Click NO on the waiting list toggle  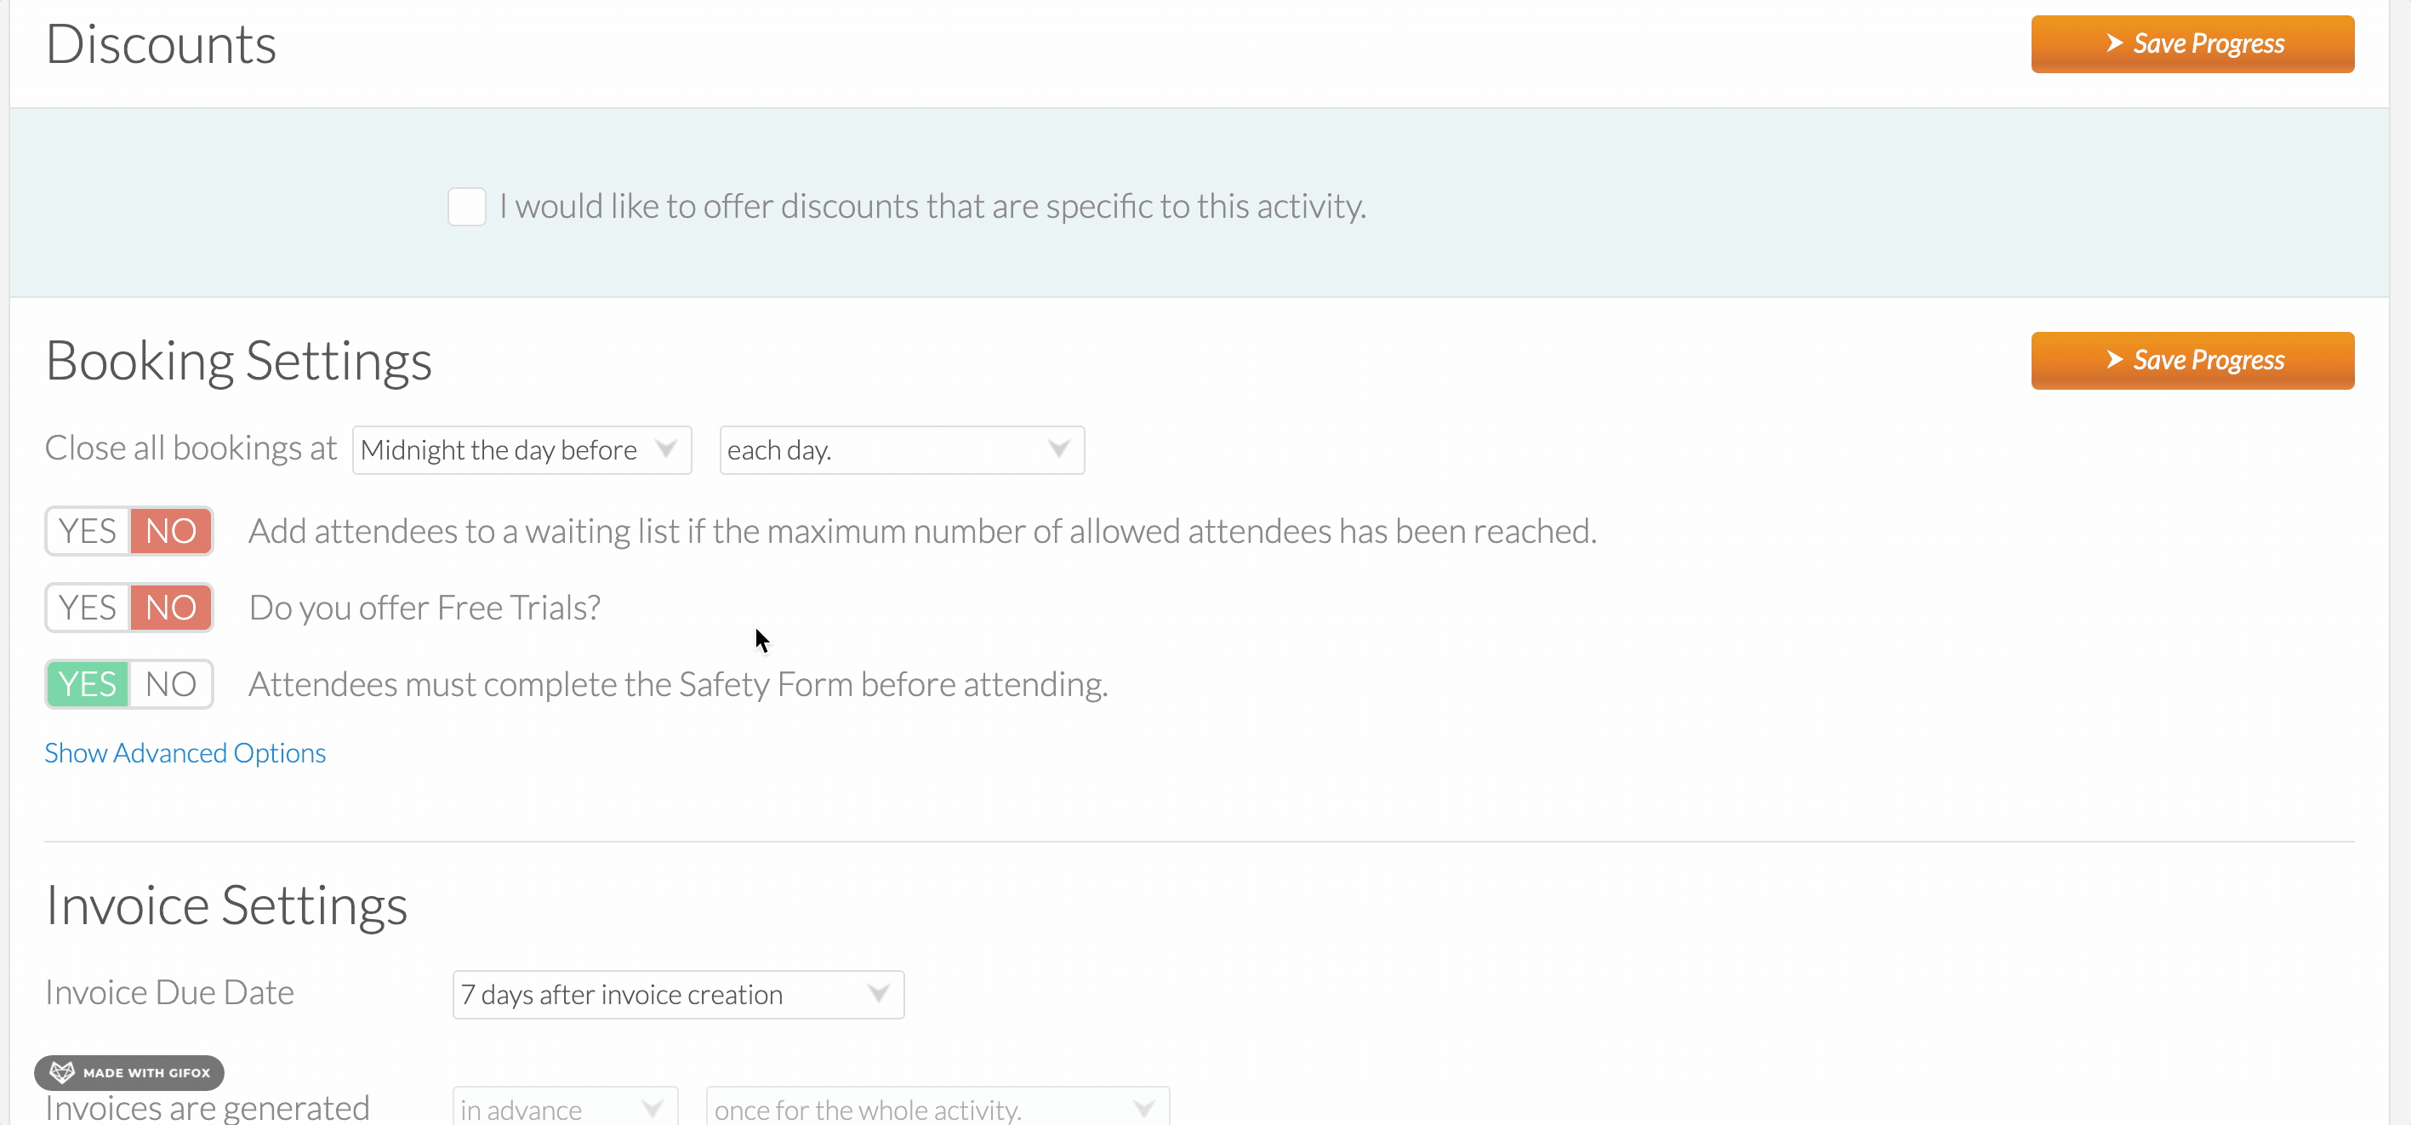[x=170, y=532]
